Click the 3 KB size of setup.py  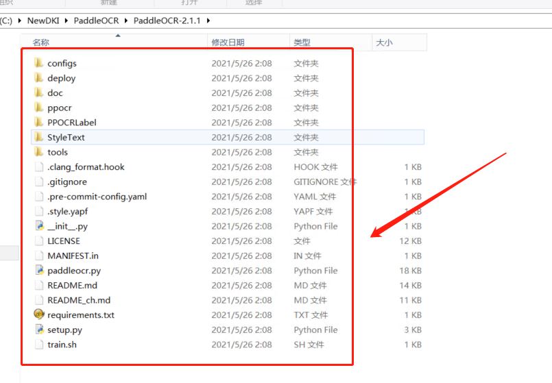point(413,330)
